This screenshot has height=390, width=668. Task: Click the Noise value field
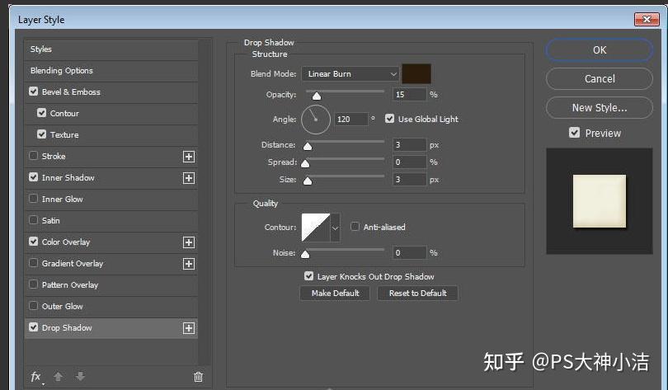pos(409,253)
